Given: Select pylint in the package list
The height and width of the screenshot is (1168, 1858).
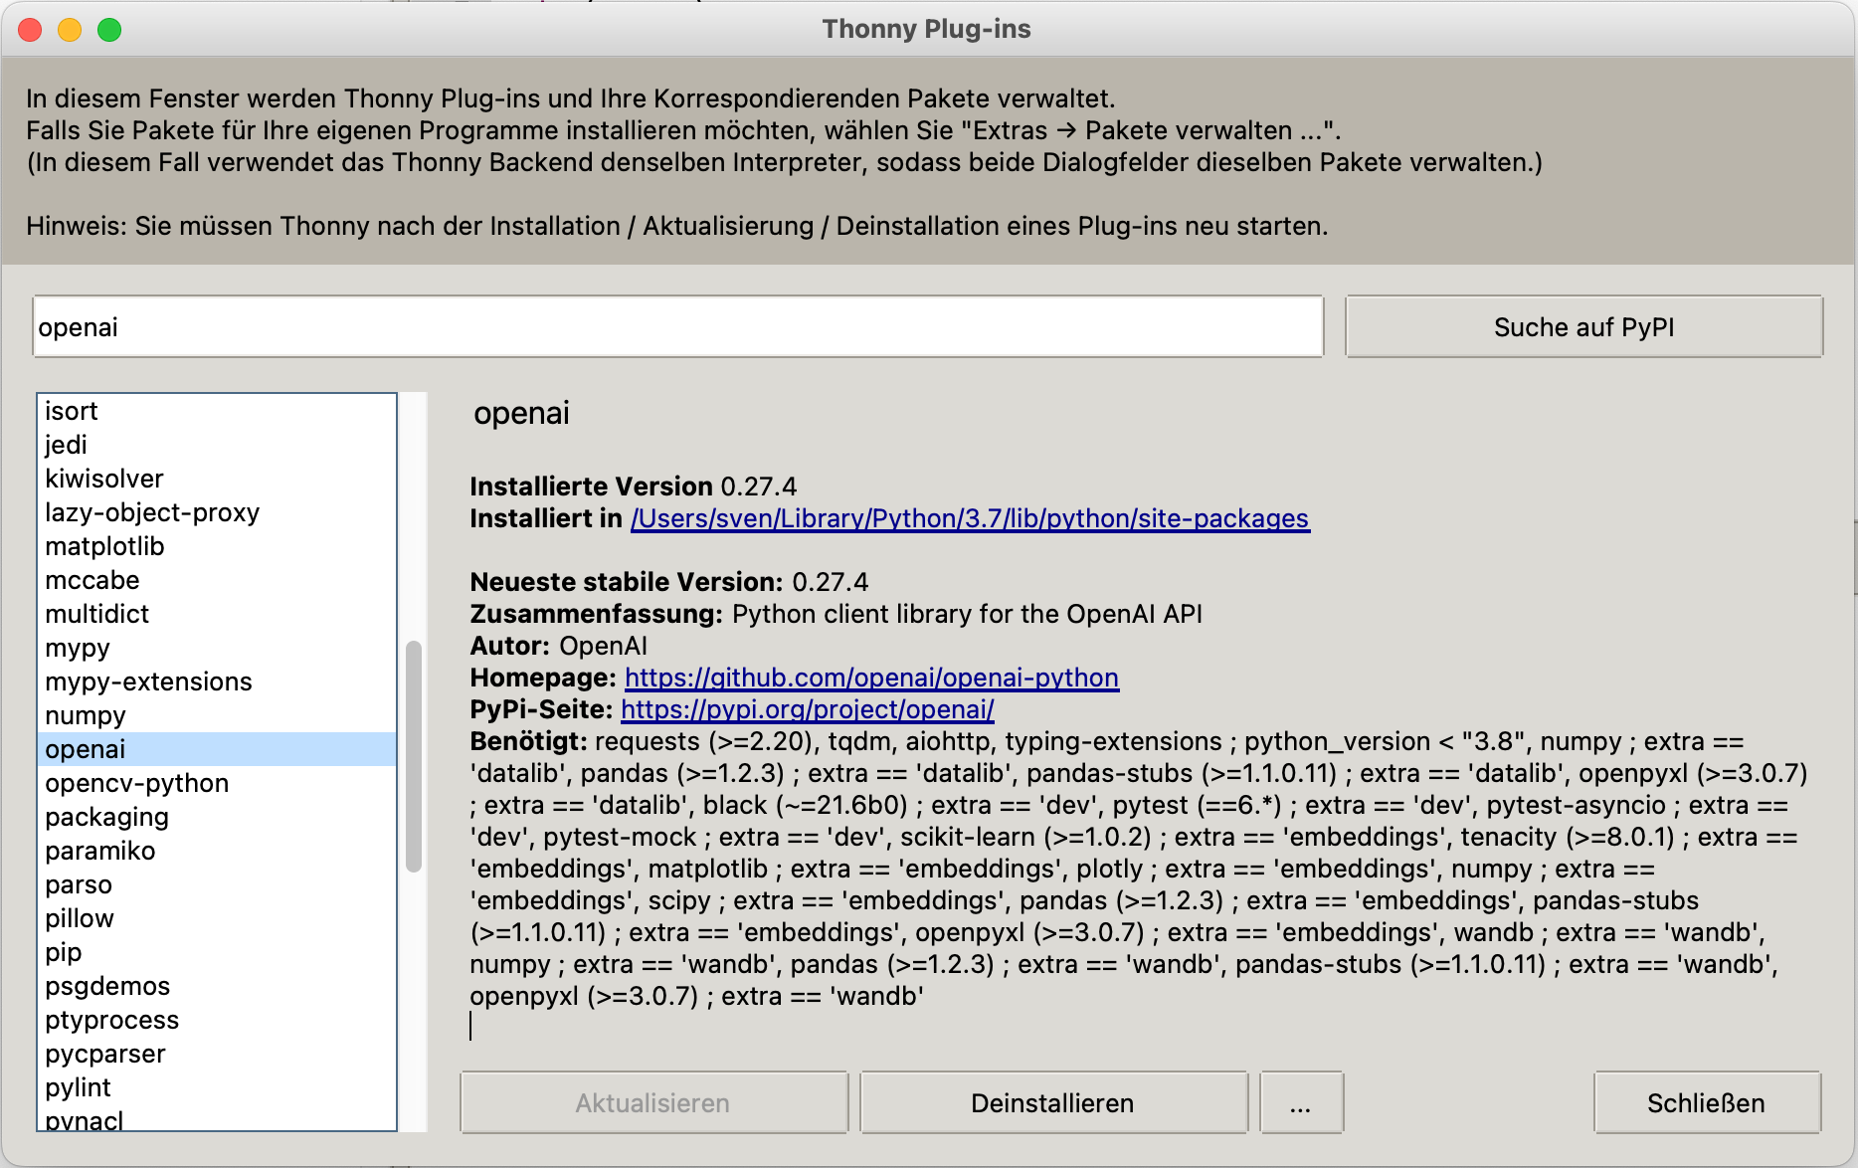Looking at the screenshot, I should [x=217, y=1087].
